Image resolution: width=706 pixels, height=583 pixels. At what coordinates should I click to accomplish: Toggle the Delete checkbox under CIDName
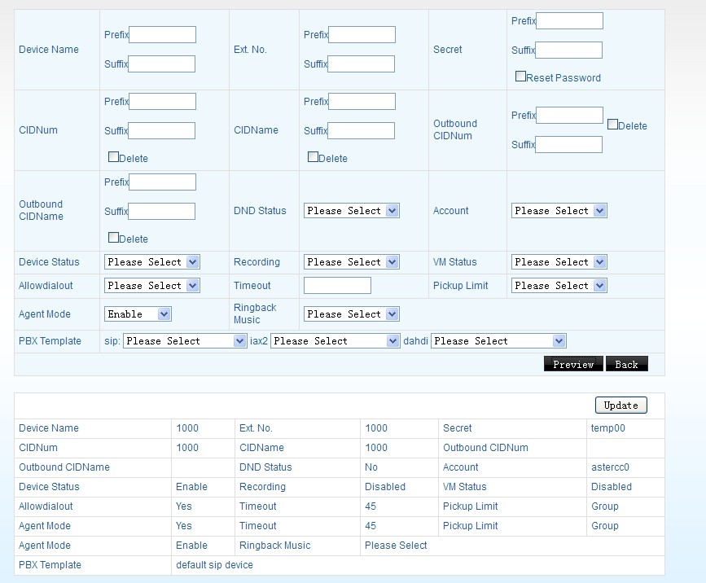[x=313, y=157]
